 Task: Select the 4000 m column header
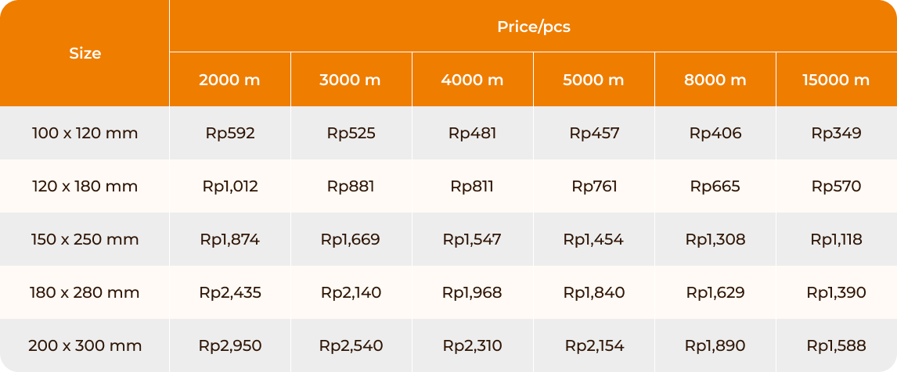click(473, 80)
